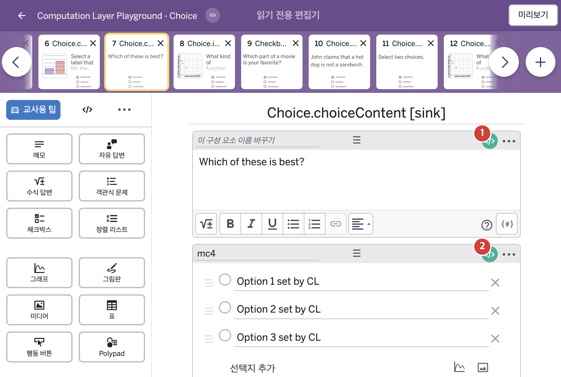Screen dimensions: 561x377
Task: Open the mc4 component's ellipsis menu
Action: tap(509, 254)
